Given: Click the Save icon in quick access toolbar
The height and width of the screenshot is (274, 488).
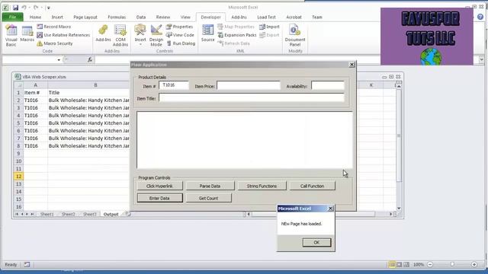Looking at the screenshot, I should [x=15, y=7].
